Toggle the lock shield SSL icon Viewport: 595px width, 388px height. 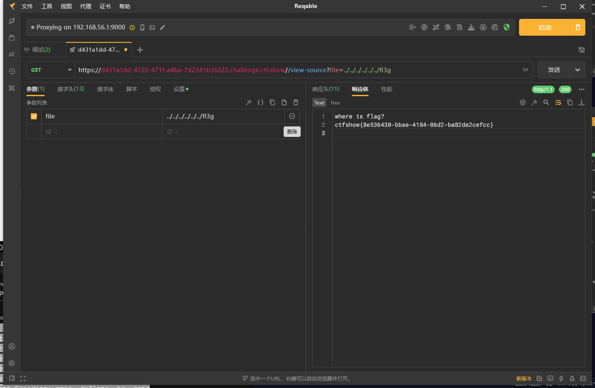pyautogui.click(x=424, y=27)
